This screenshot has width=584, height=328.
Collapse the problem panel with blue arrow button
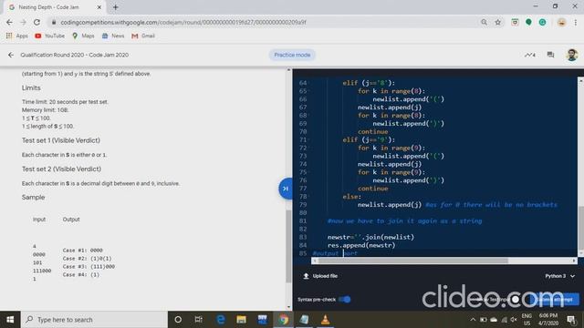tap(286, 189)
